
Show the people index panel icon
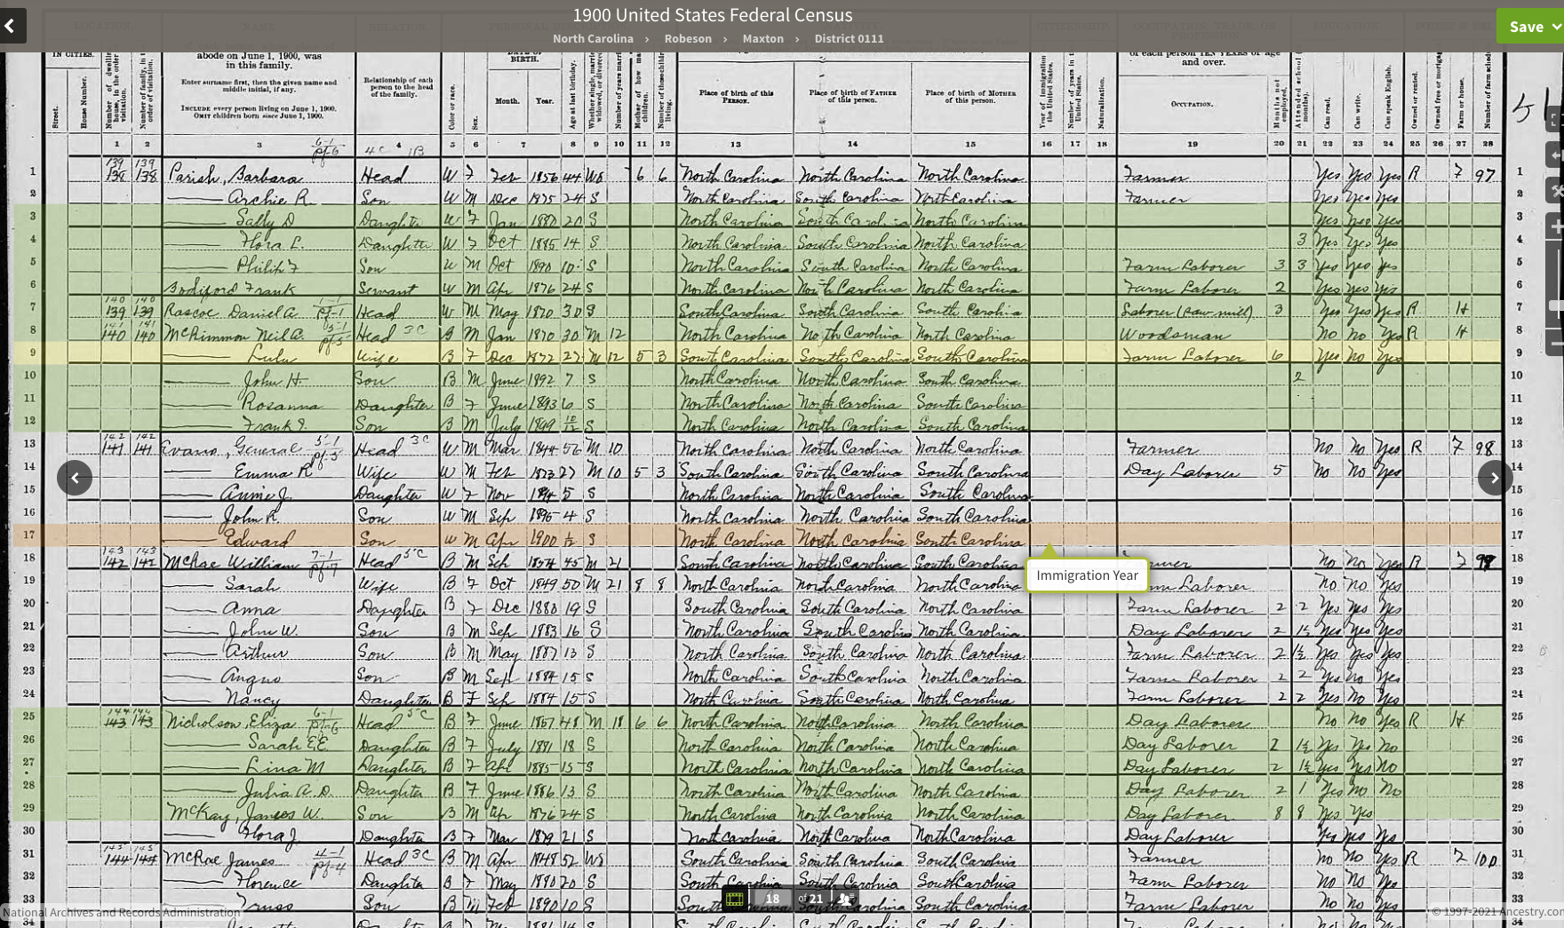(x=845, y=899)
